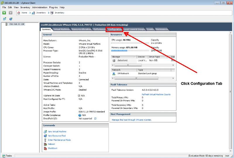
Task: Click the Enter Maintenance Mode link
Action: [59, 140]
